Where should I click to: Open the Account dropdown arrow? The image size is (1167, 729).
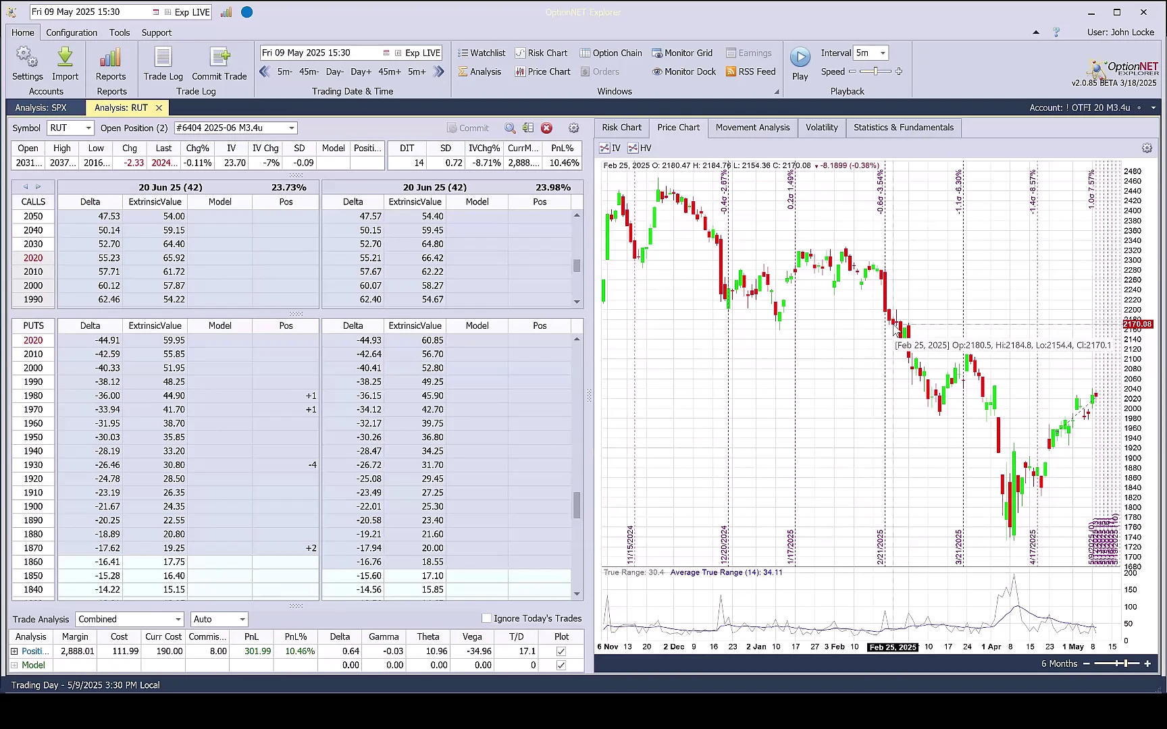pos(1153,108)
